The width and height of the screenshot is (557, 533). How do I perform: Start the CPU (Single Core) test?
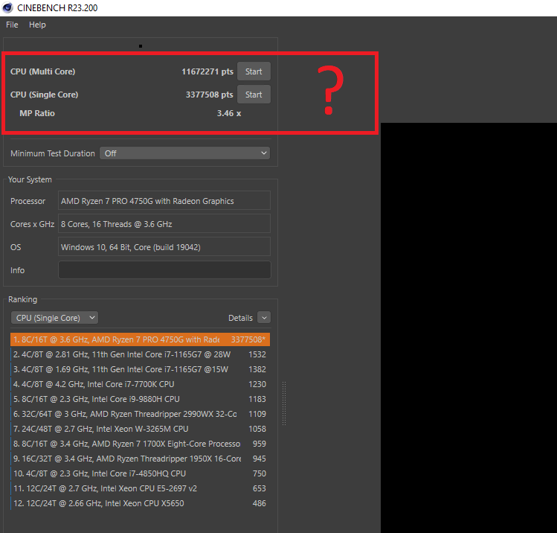[x=254, y=95]
